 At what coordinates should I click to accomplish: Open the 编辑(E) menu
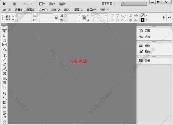(19, 10)
